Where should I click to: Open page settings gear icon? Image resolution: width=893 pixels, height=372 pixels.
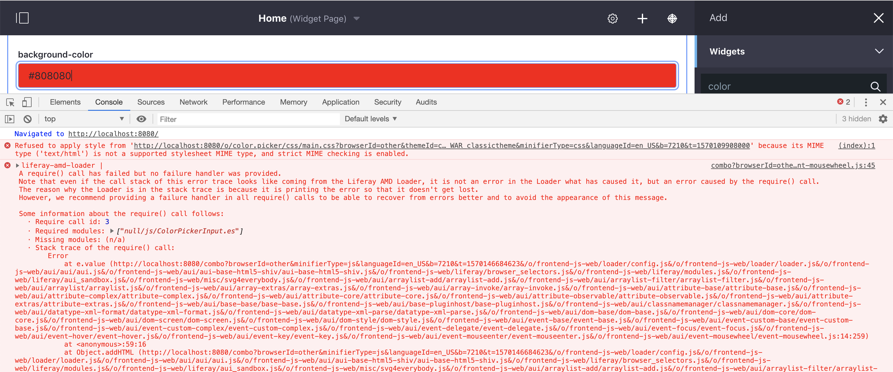point(613,18)
